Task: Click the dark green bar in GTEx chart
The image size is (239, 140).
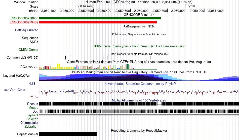Action: point(128,66)
